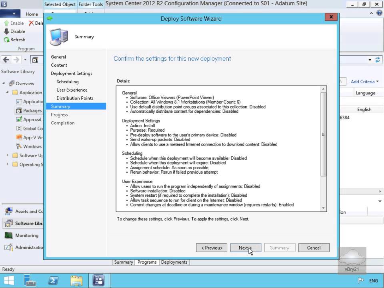Screen dimensions: 384x288
Task: Go to the Distribution Points wizard step
Action: pyautogui.click(x=75, y=98)
